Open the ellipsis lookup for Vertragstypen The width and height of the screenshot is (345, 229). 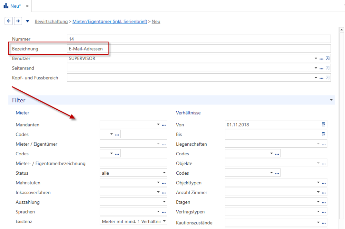click(324, 212)
